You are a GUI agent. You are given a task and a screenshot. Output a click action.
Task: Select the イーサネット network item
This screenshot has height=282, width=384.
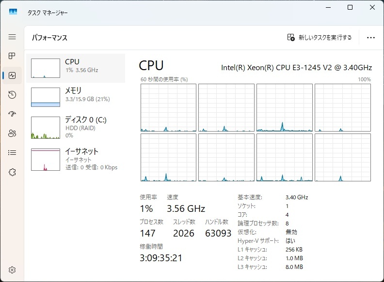(x=76, y=159)
